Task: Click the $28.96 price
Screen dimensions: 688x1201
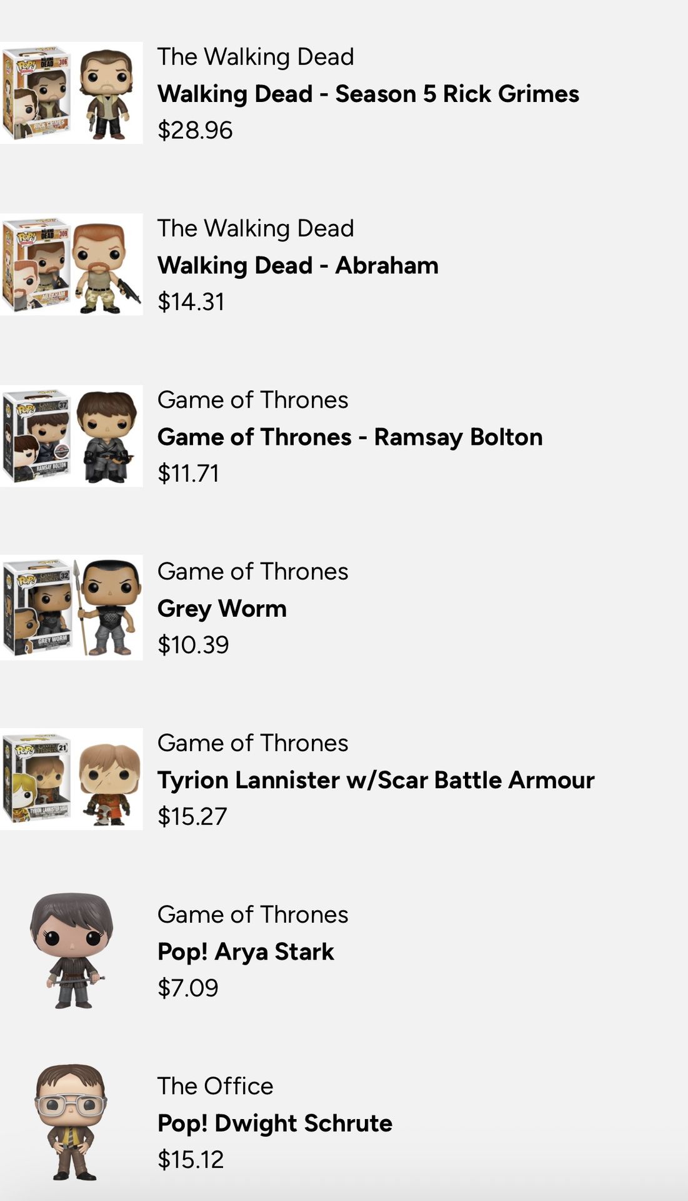Action: 195,130
